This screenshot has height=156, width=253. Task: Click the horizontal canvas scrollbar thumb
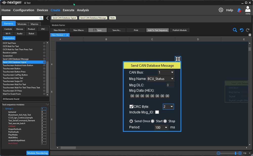click(x=68, y=148)
